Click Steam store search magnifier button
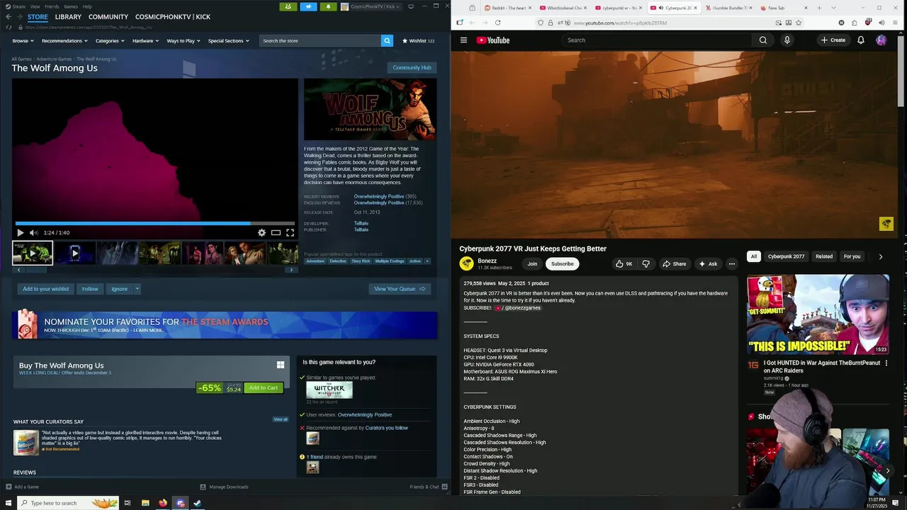The width and height of the screenshot is (907, 510). (x=387, y=40)
